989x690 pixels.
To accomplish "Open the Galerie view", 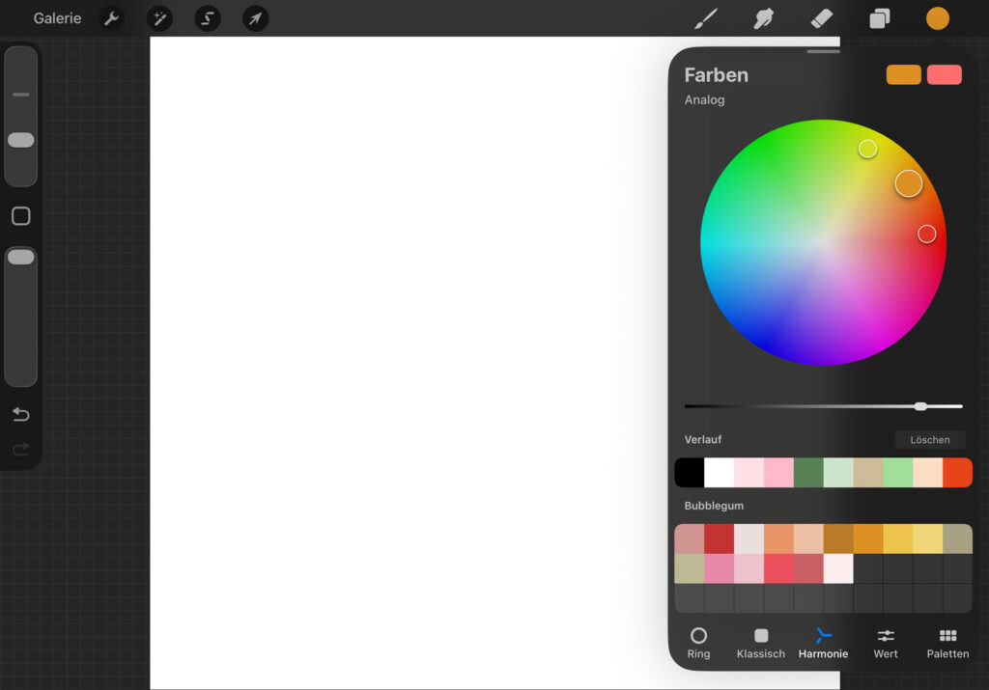I will click(x=57, y=18).
